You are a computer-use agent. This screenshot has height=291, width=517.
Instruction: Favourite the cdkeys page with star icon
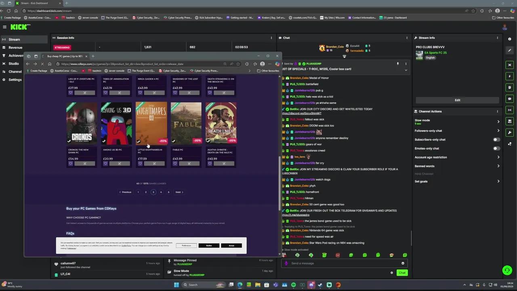pos(238,64)
